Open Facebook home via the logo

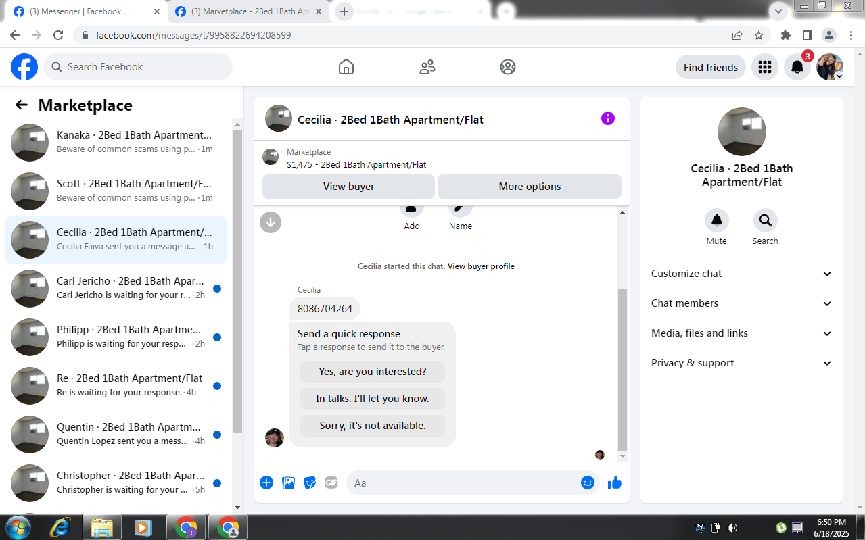click(24, 67)
